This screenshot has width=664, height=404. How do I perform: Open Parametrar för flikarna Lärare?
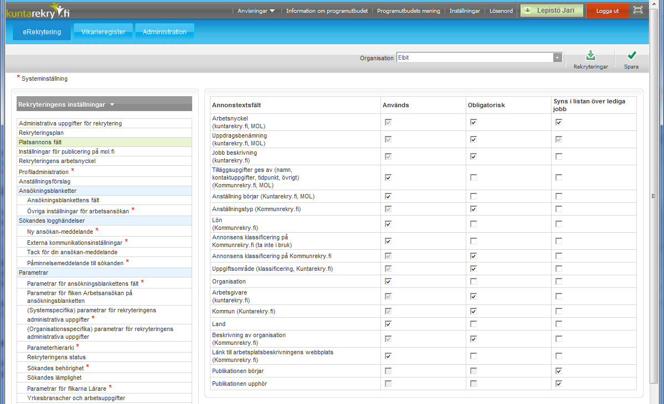point(104,388)
